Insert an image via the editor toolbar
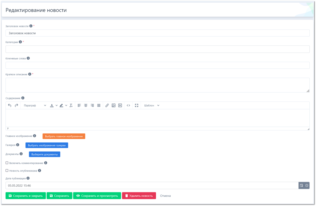Image resolution: width=316 pixels, height=206 pixels. 114,105
